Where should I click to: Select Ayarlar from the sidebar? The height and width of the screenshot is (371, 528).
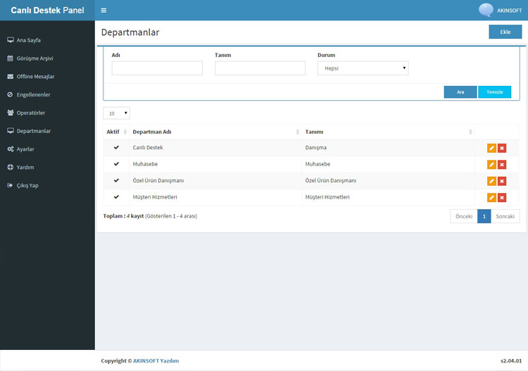pyautogui.click(x=25, y=149)
